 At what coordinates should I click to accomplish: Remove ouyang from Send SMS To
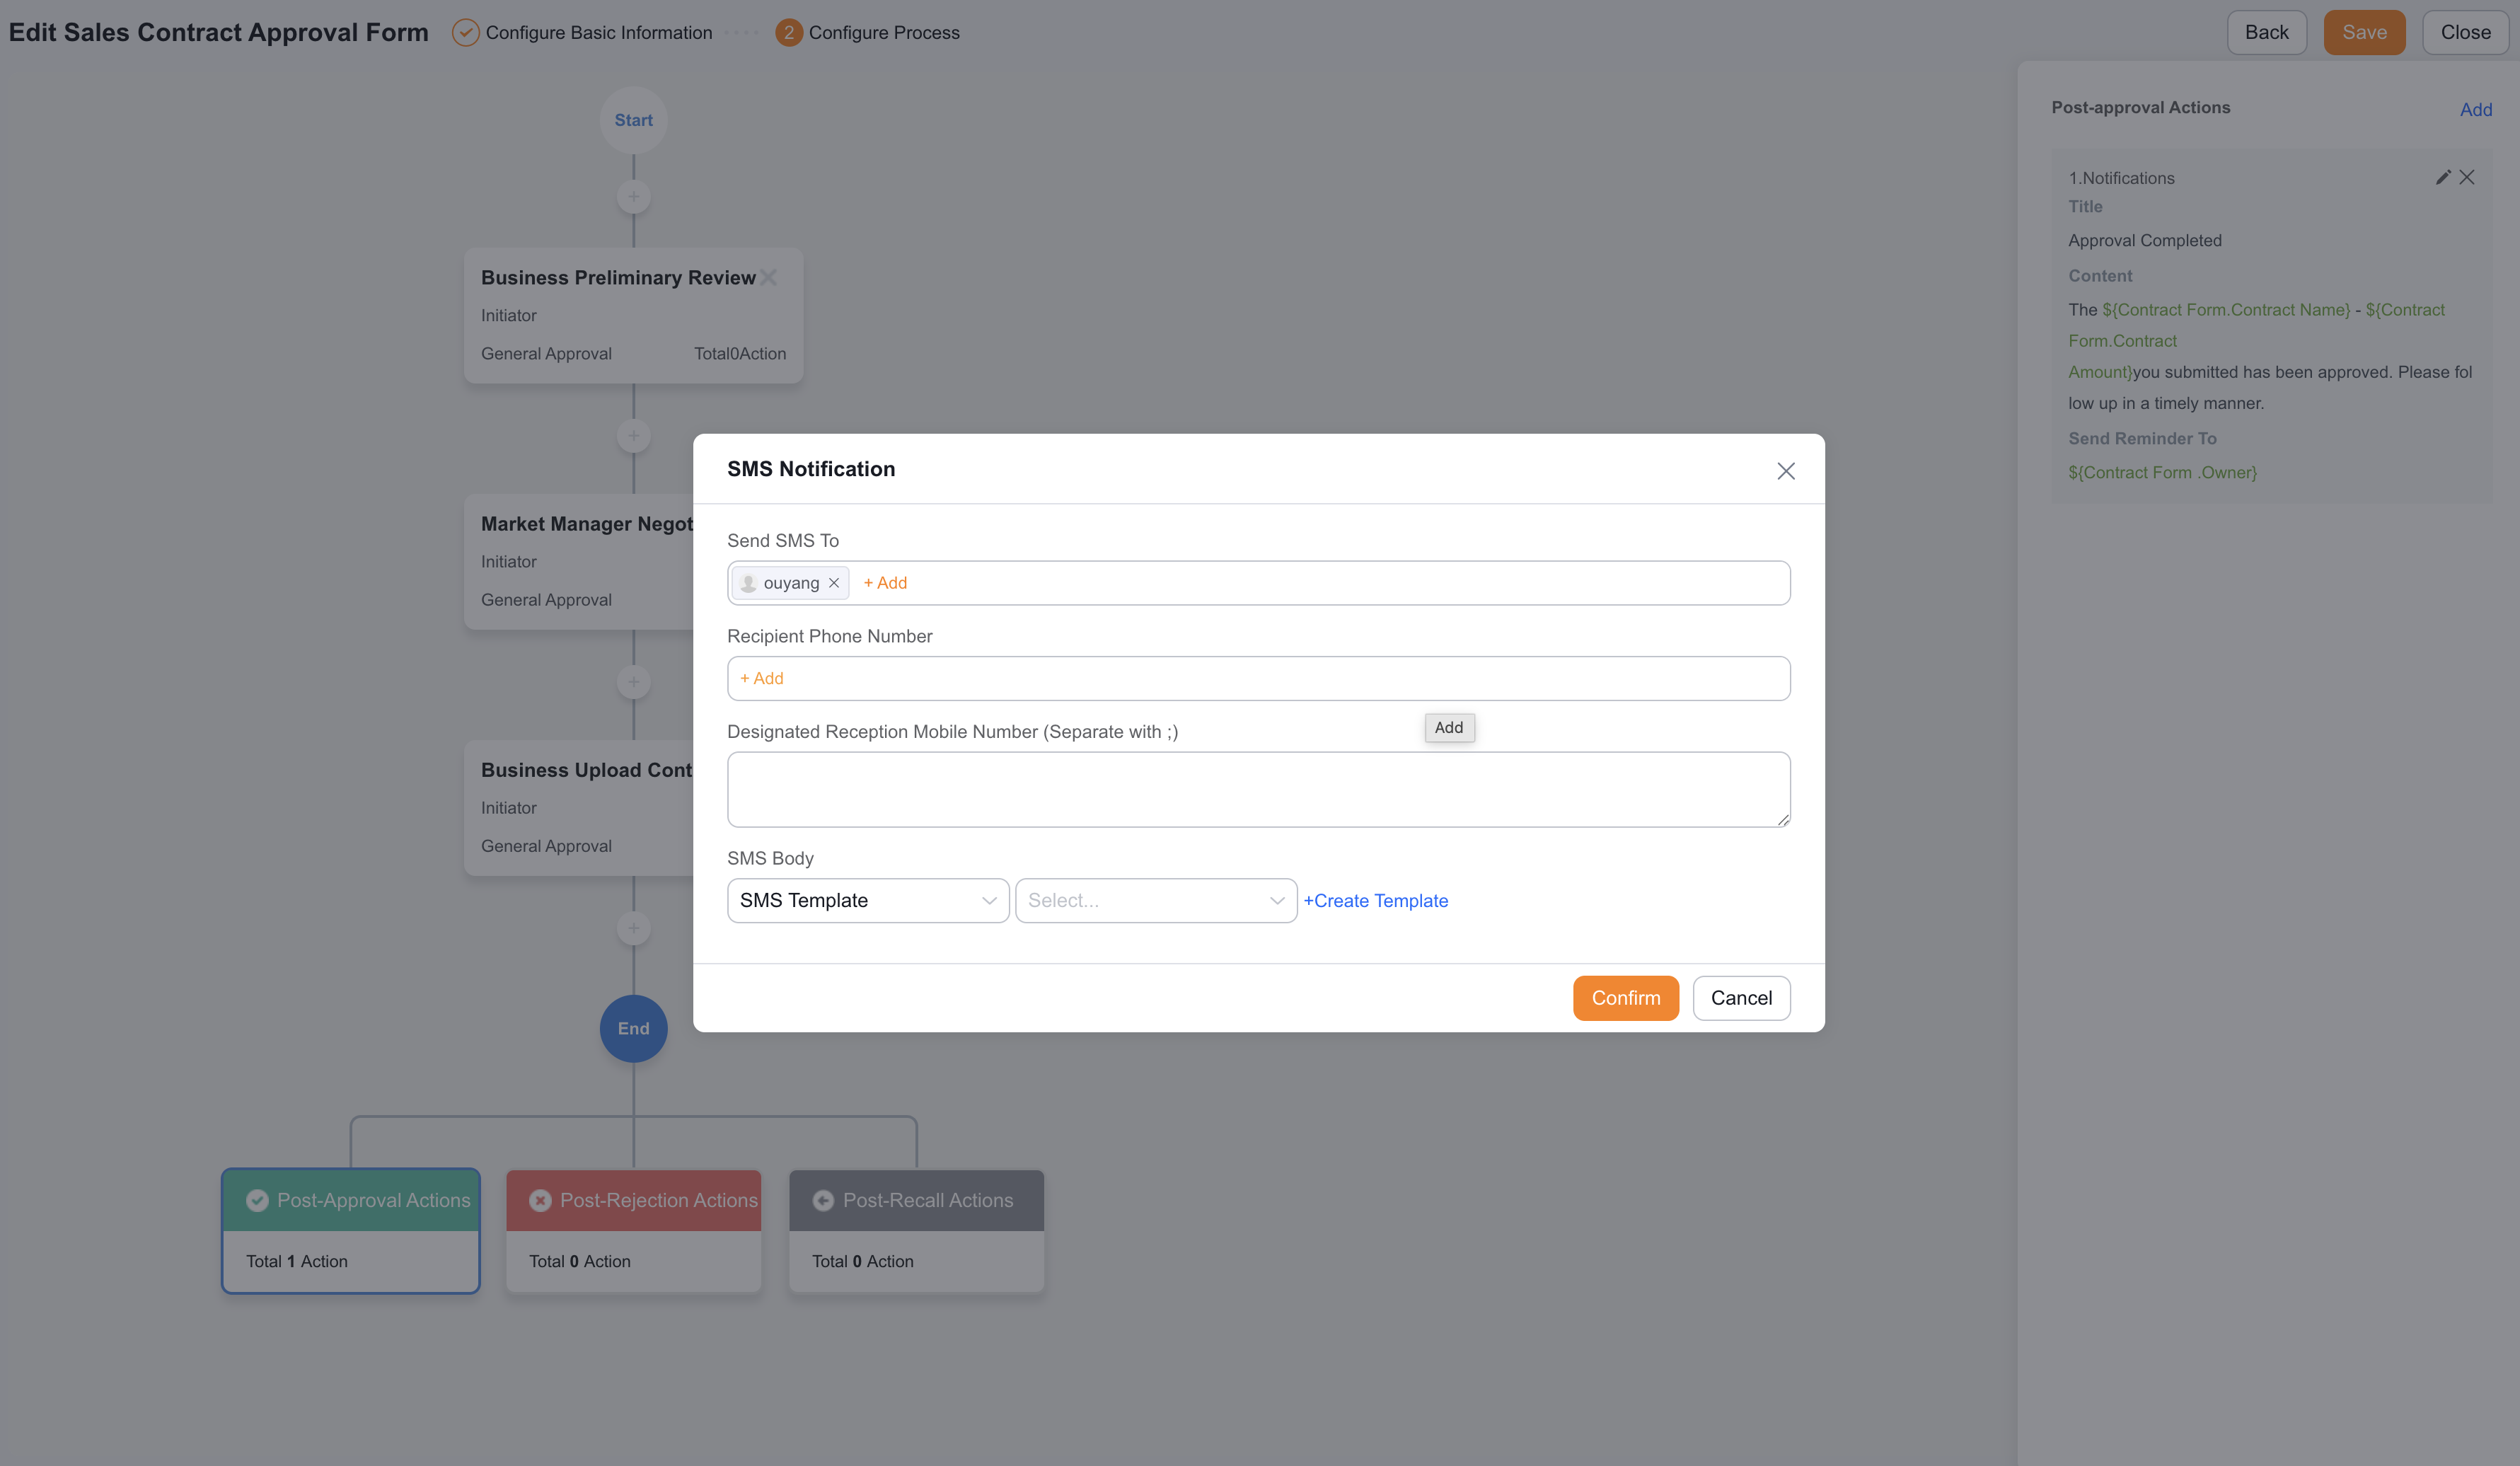(x=834, y=583)
